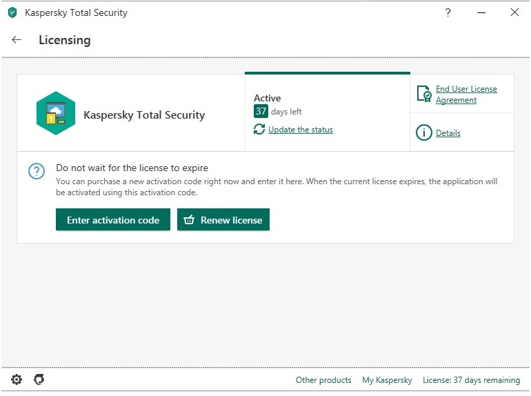Image resolution: width=531 pixels, height=396 pixels.
Task: Open the End User License Agreement link
Action: (465, 95)
